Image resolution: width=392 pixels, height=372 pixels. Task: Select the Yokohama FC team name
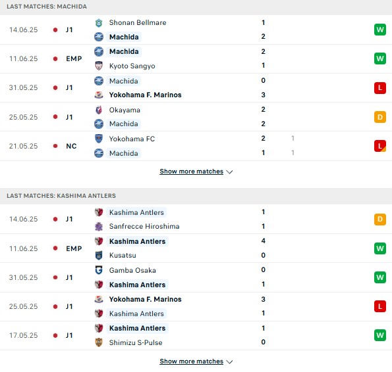tap(132, 139)
